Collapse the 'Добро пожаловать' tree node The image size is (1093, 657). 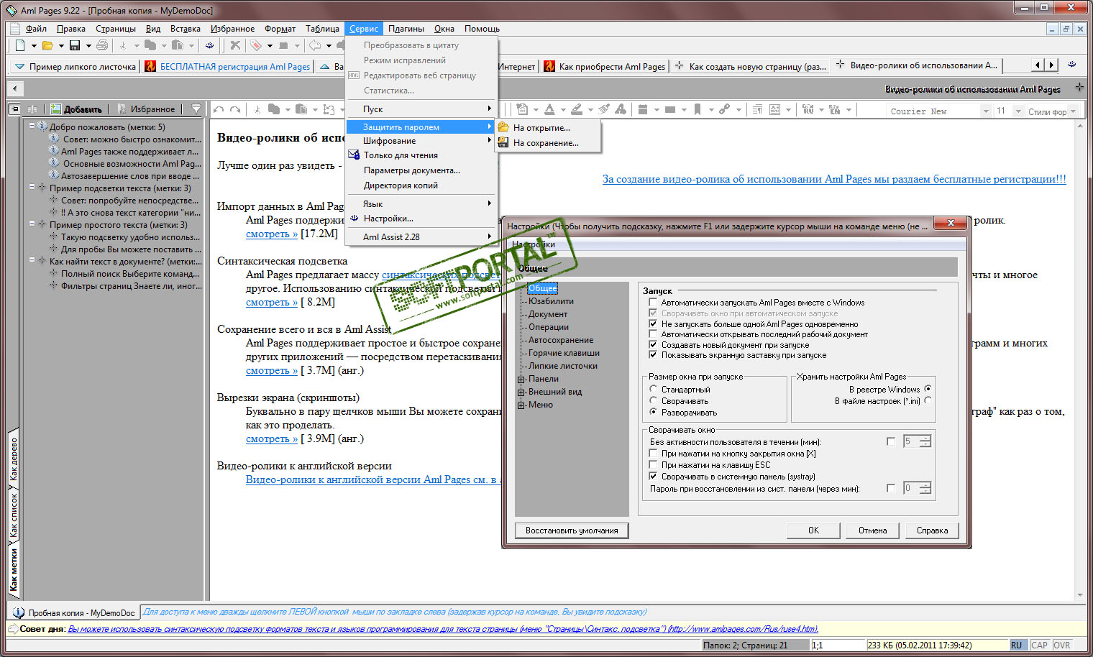point(32,126)
